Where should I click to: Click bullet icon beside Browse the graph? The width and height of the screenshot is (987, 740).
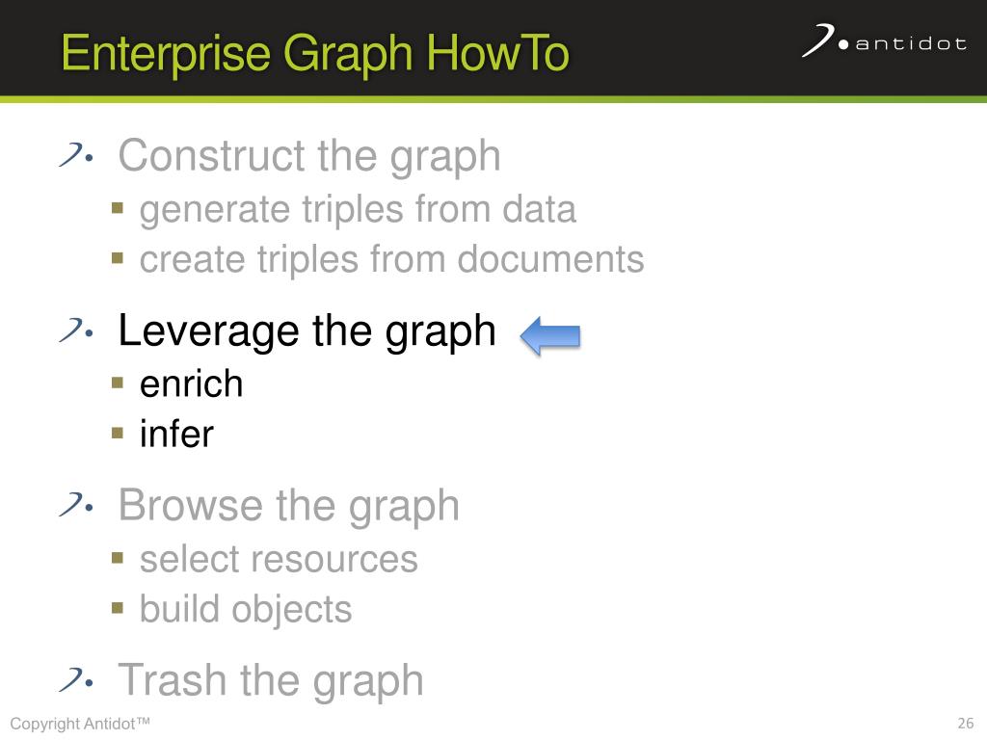[76, 505]
